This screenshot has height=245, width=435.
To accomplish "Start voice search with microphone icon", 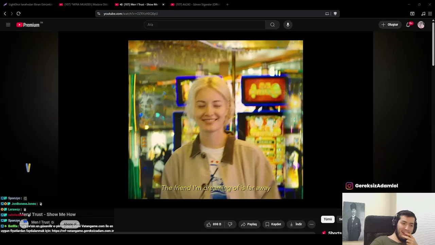I will pos(288,24).
